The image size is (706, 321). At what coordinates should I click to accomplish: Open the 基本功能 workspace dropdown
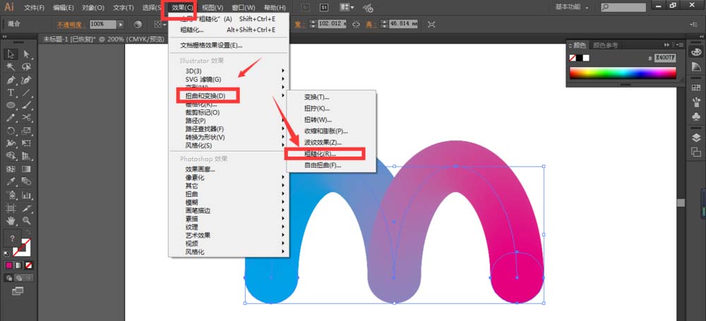pos(572,7)
